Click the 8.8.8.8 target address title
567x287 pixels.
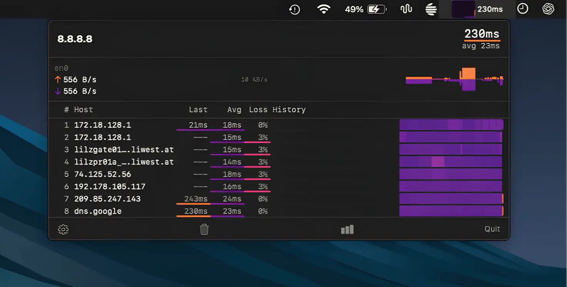pyautogui.click(x=75, y=39)
